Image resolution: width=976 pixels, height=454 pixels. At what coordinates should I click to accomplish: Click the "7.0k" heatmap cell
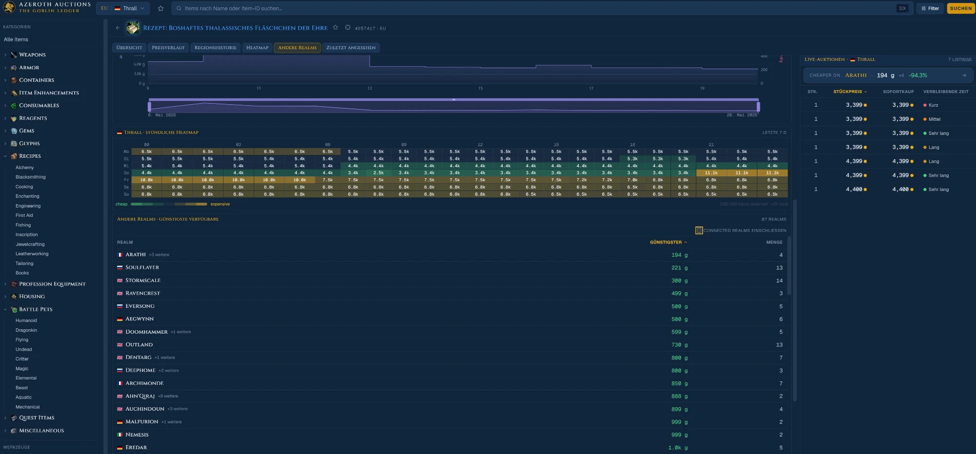[632, 180]
